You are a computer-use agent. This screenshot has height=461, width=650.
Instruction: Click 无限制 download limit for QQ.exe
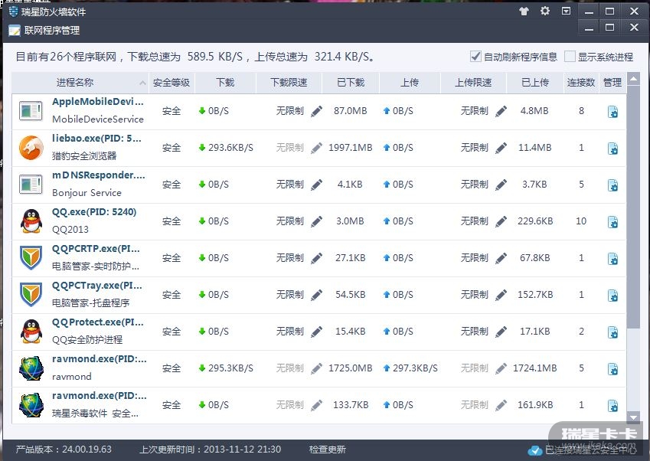290,221
